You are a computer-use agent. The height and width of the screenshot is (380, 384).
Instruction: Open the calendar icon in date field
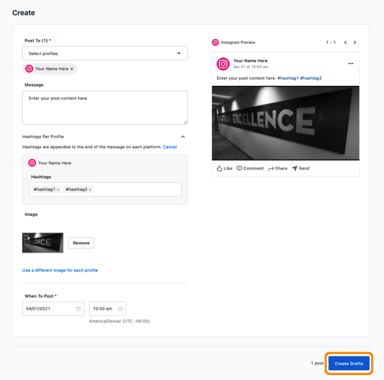(x=78, y=309)
